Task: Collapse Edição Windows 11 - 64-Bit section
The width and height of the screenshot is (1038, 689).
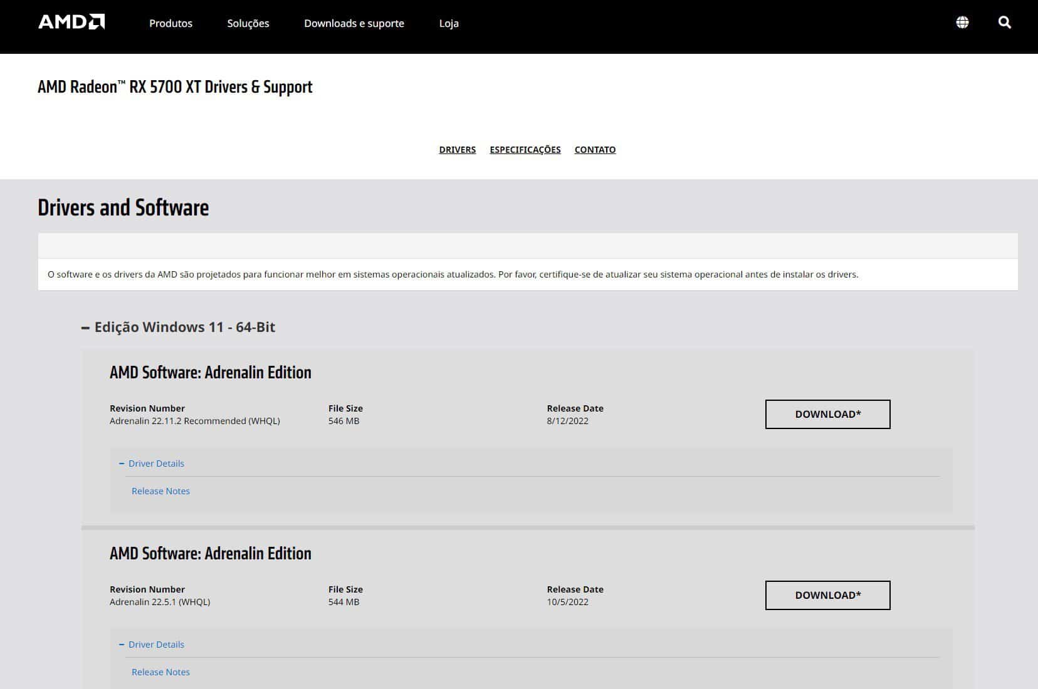Action: pos(184,327)
